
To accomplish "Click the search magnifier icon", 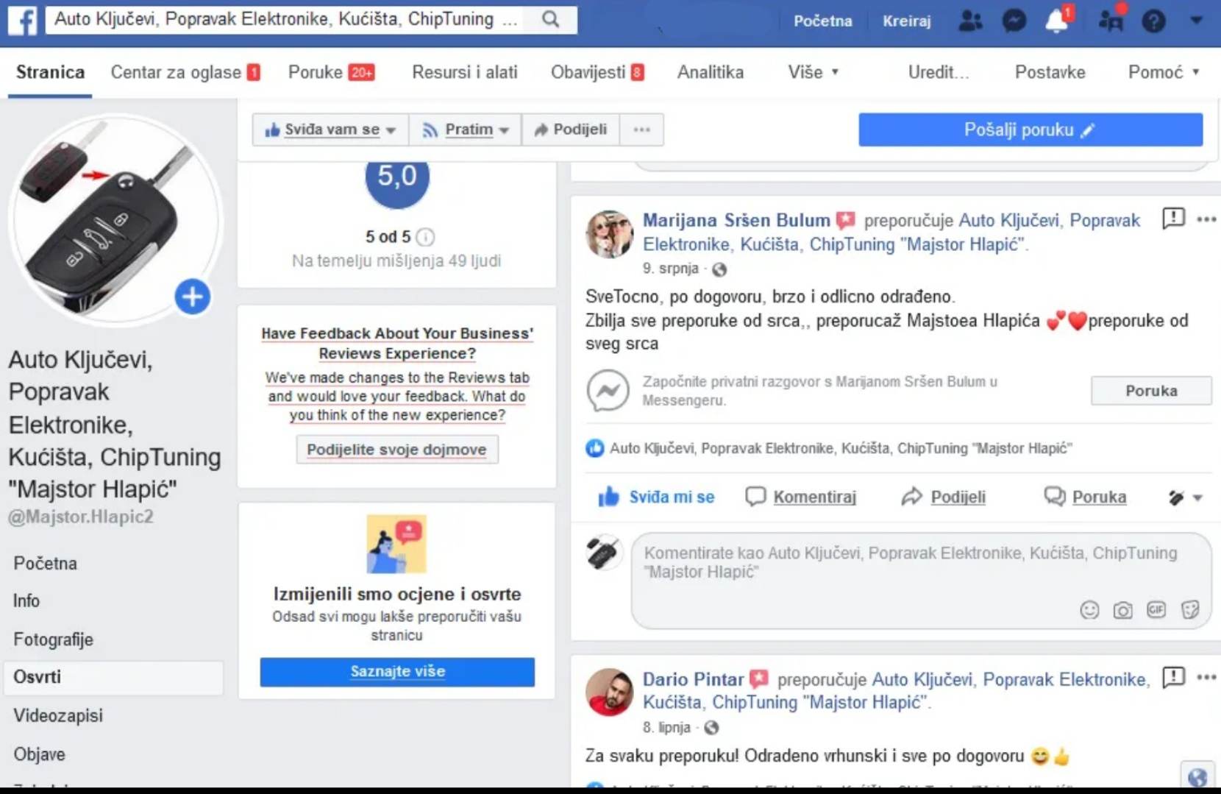I will (550, 19).
